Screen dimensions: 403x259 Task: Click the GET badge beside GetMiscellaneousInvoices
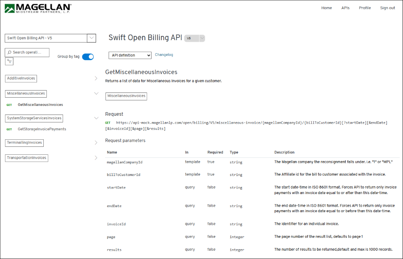click(x=9, y=105)
